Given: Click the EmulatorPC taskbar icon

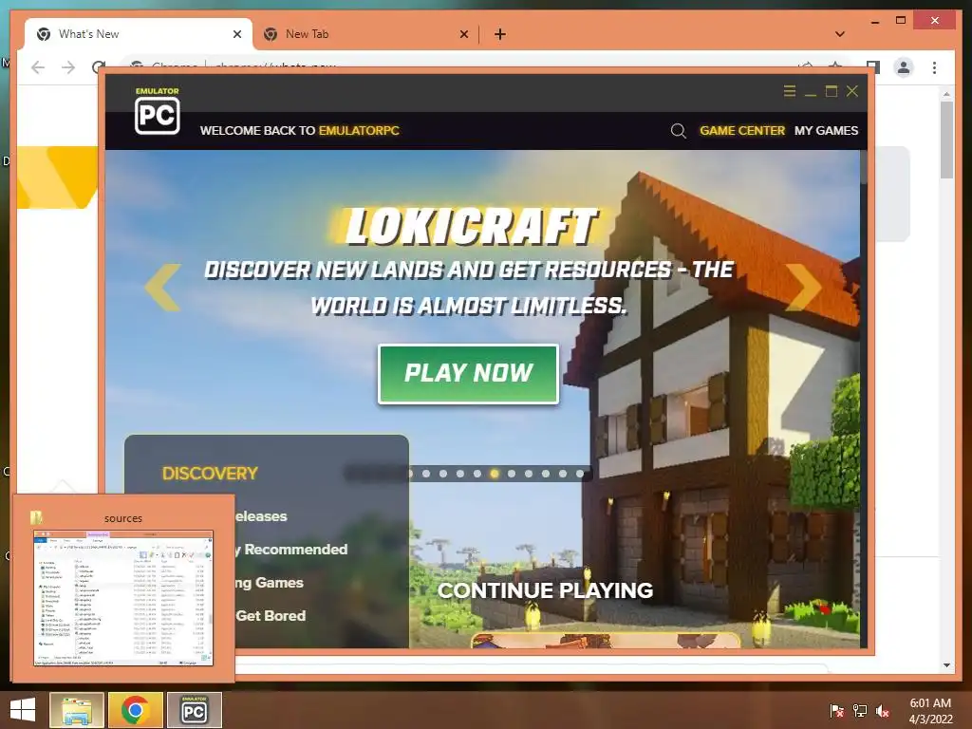Looking at the screenshot, I should [194, 710].
